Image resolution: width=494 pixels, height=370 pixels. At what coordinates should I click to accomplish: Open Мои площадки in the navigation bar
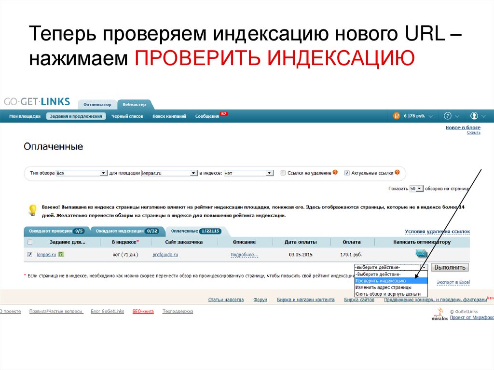tap(25, 116)
